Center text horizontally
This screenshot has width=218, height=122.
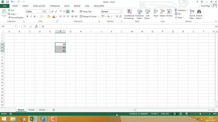64,16
